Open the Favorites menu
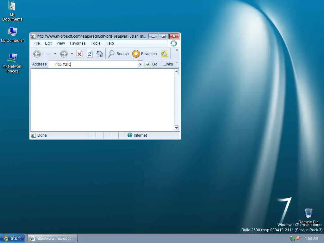 (78, 43)
